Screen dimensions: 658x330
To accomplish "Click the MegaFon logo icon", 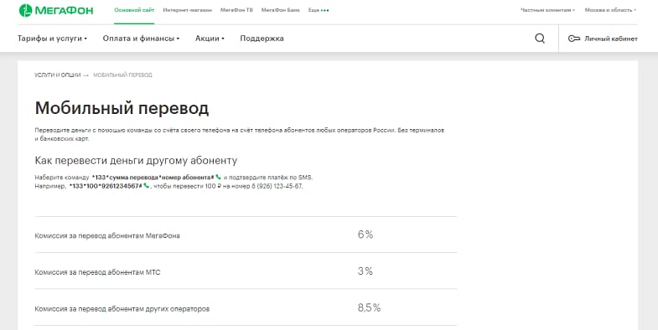I will (x=26, y=10).
